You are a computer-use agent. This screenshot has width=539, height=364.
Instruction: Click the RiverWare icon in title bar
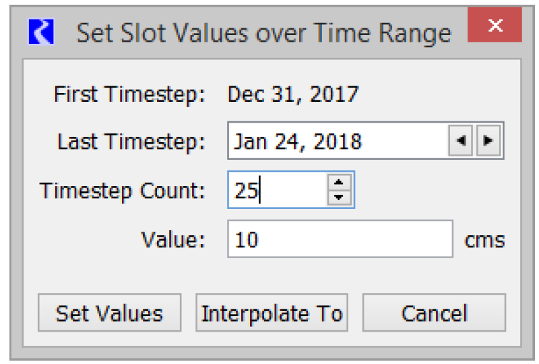click(40, 32)
